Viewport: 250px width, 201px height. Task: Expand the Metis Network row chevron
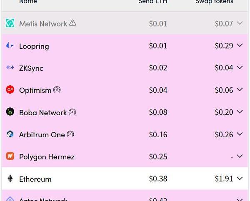pos(240,23)
